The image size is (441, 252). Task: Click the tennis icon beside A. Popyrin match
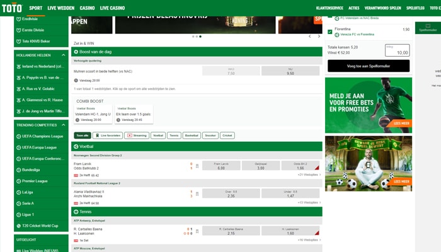[x=18, y=77]
